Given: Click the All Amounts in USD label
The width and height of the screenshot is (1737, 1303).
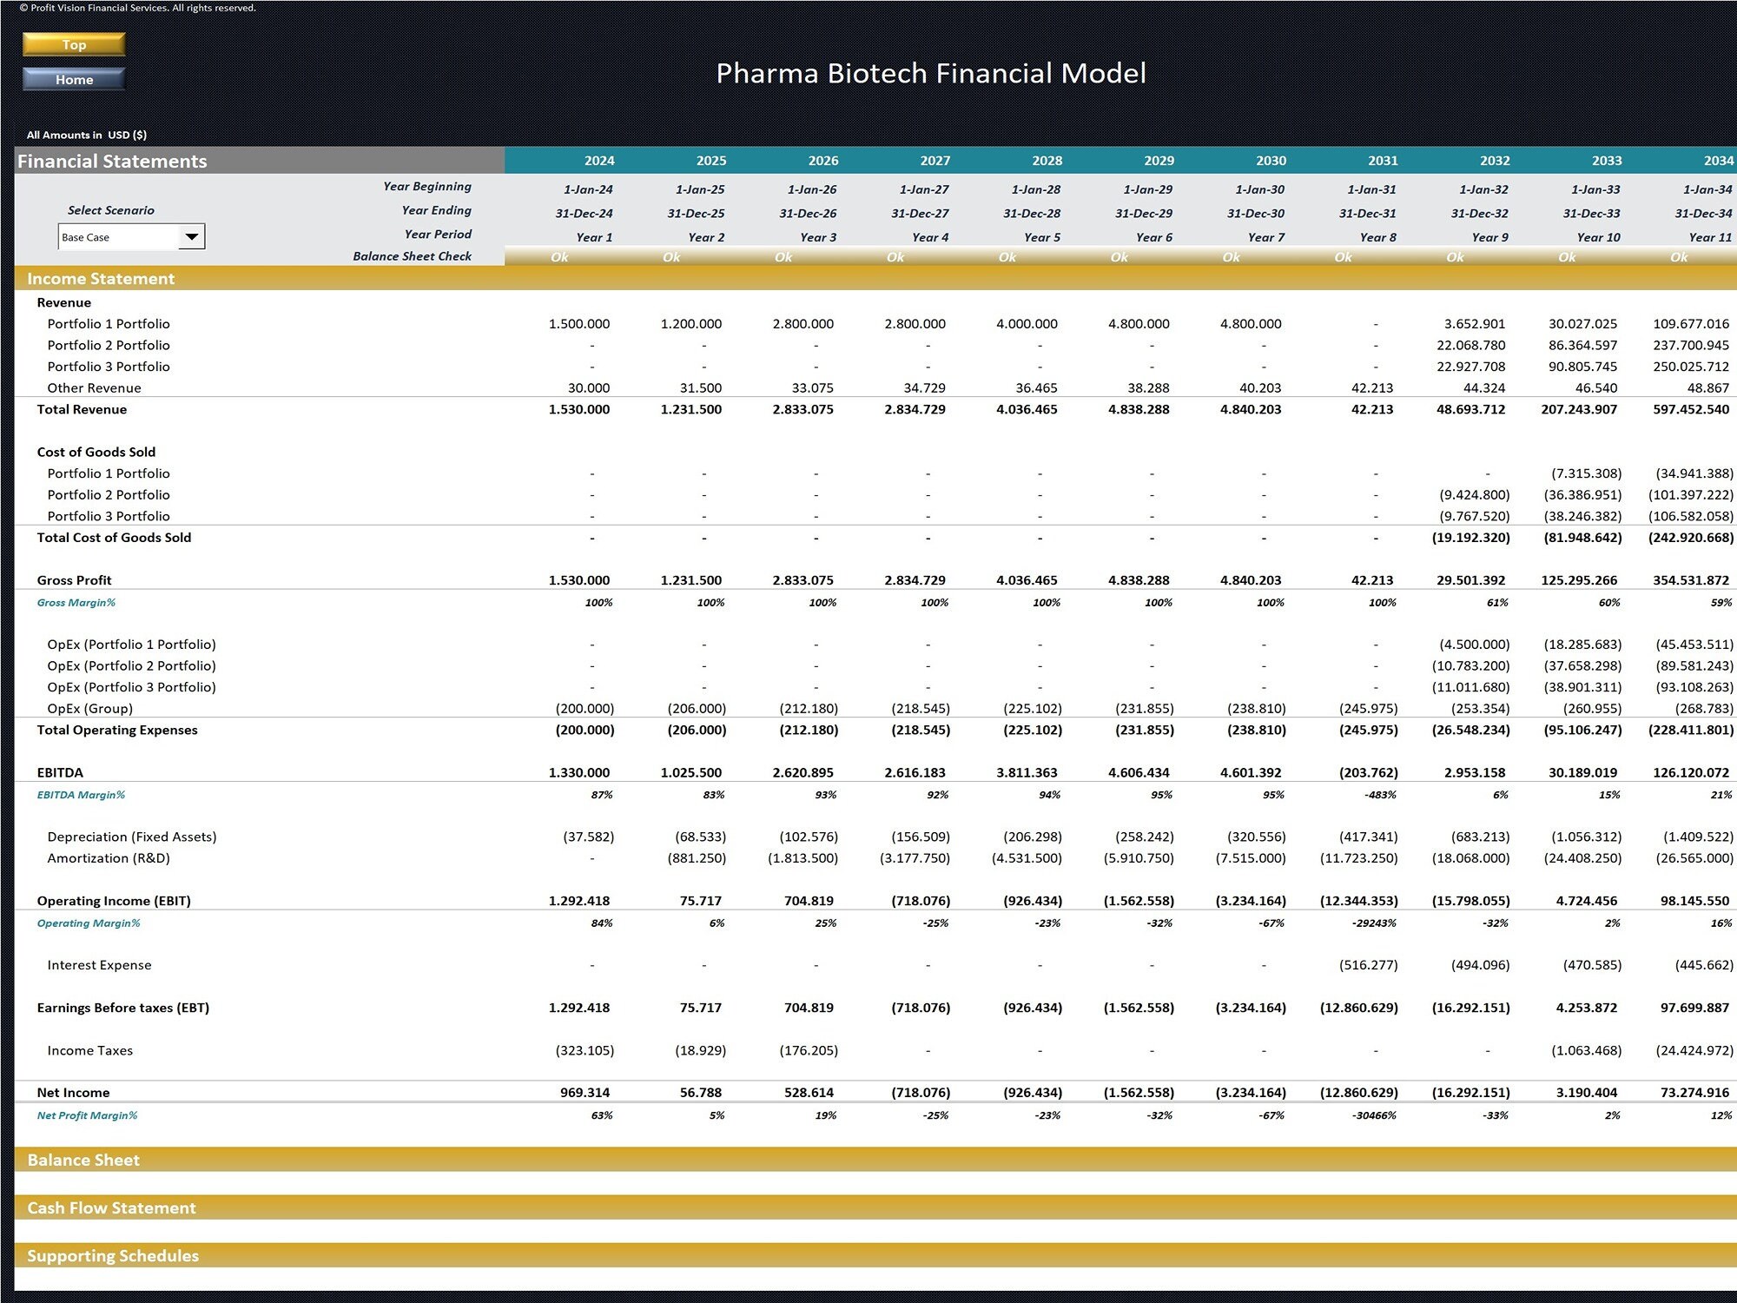Looking at the screenshot, I should click(87, 135).
